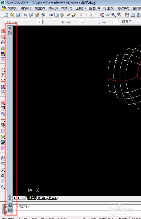Click the Undo arrow
The image size is (141, 219).
click(82, 14)
